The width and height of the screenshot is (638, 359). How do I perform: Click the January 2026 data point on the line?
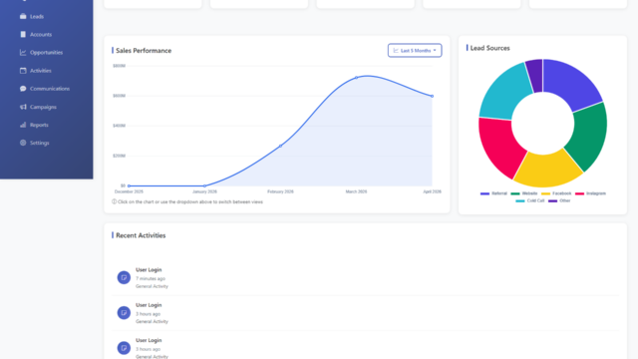pyautogui.click(x=204, y=185)
